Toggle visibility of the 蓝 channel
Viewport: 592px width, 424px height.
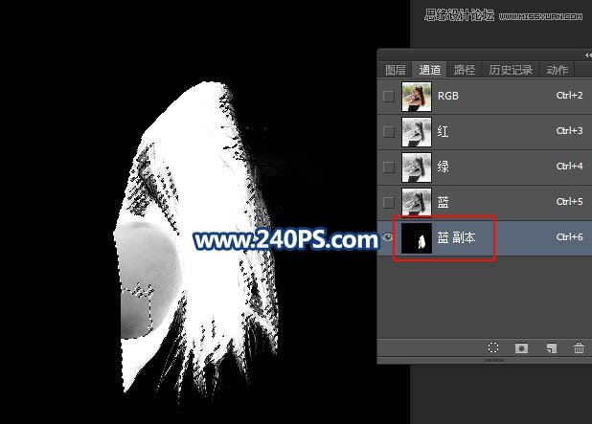pos(389,203)
